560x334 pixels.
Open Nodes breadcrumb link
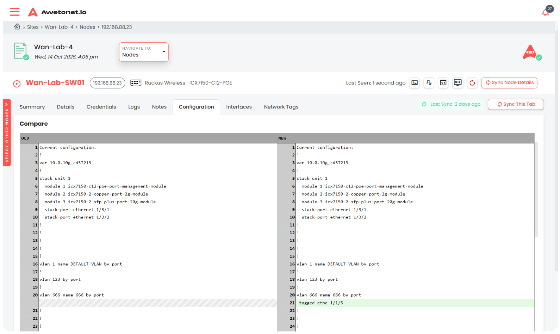click(87, 27)
